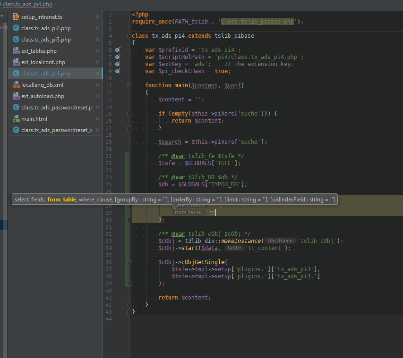This screenshot has height=358, width=403.
Task: Close the ext_localconf.php tab
Action: pos(97,62)
